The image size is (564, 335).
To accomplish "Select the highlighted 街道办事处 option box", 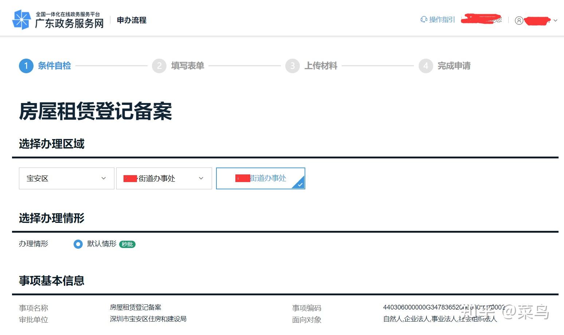I will pyautogui.click(x=261, y=178).
